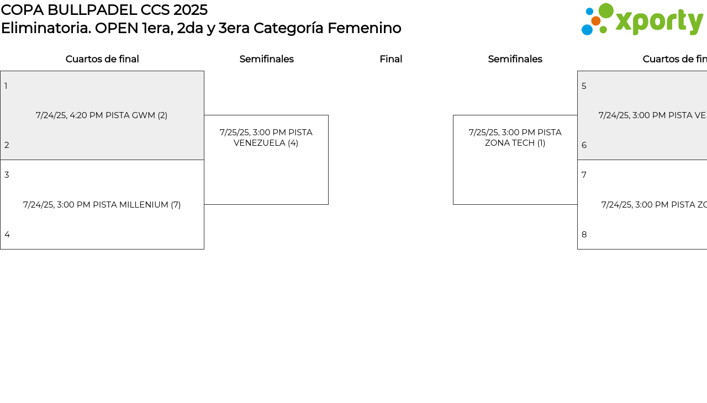This screenshot has height=403, width=707.
Task: Click the left Semifinales column header
Action: pyautogui.click(x=266, y=59)
